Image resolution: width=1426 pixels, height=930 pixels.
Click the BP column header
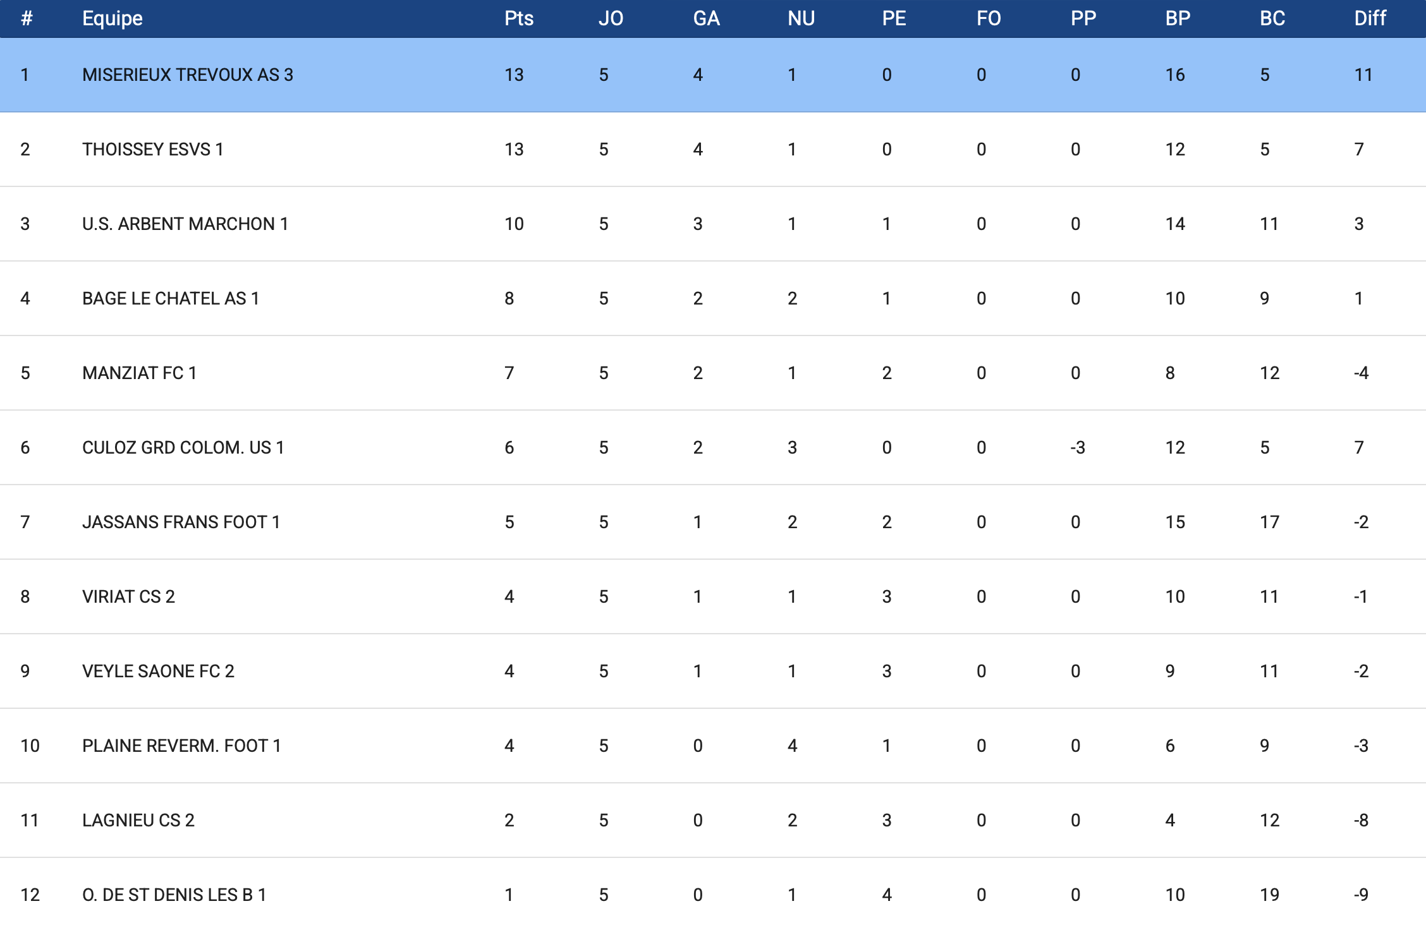1178,18
